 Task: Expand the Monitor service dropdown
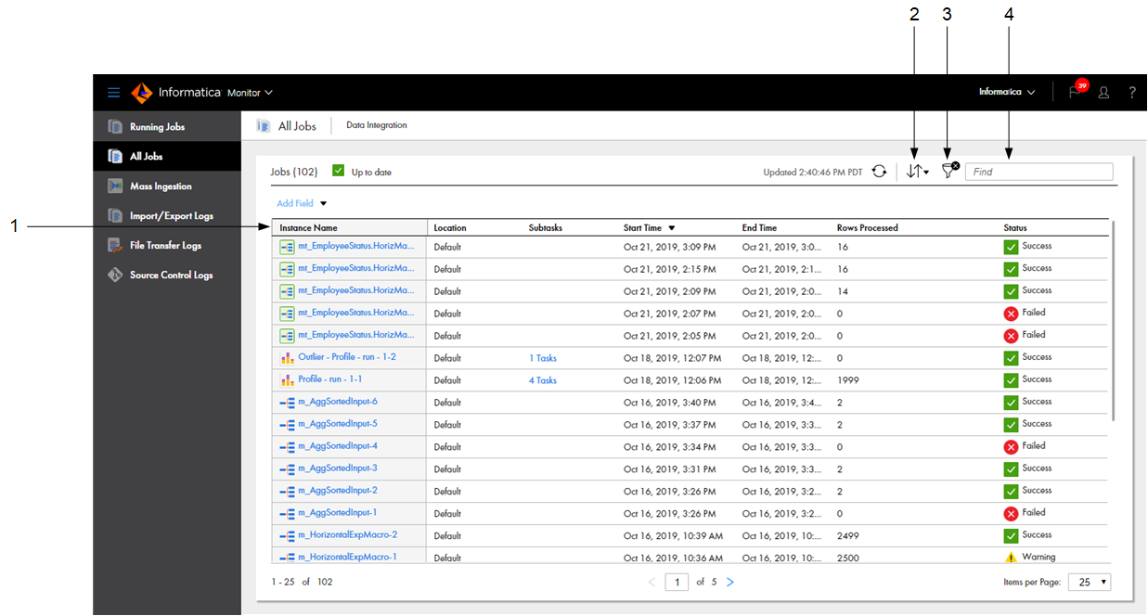coord(250,93)
